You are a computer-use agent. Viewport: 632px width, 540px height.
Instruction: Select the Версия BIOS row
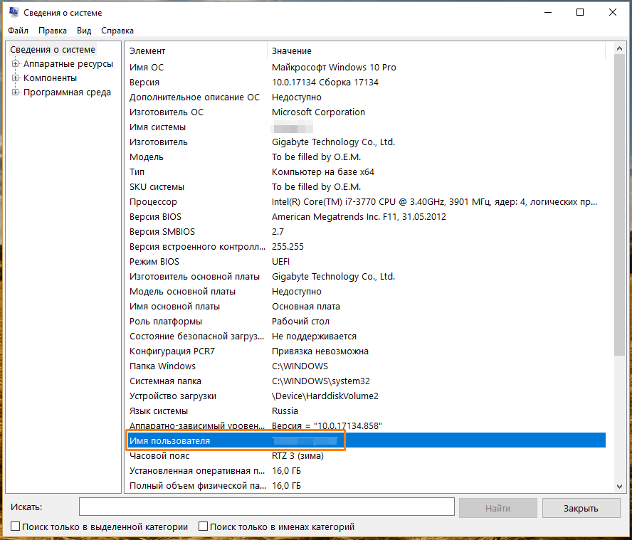[x=366, y=217]
